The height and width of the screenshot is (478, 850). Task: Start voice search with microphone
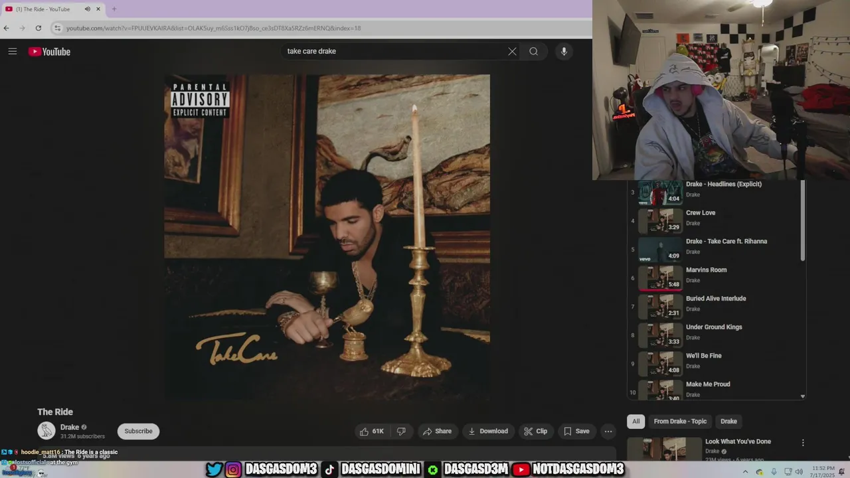[x=564, y=51]
